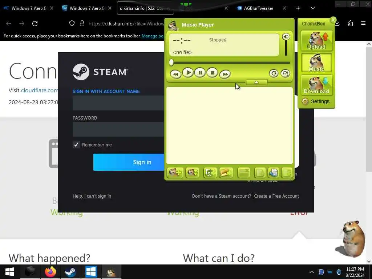Click the Steam Sign in button

point(129,162)
